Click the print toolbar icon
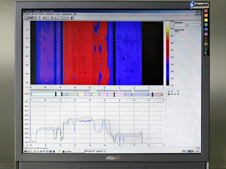 [35, 17]
